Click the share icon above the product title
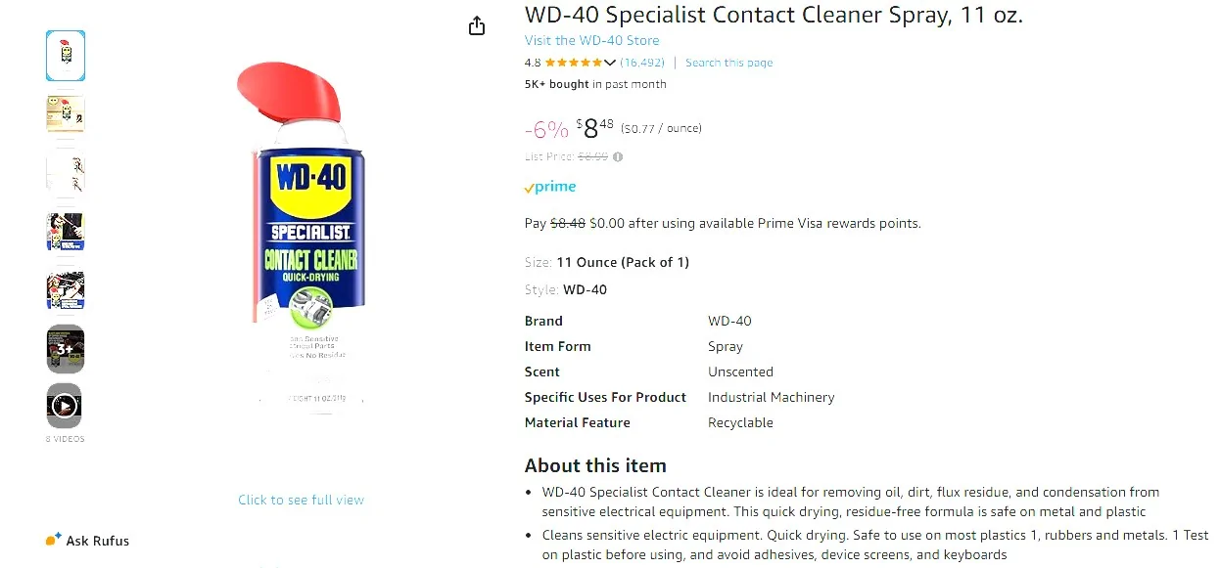Viewport: 1220px width, 568px height. click(477, 25)
